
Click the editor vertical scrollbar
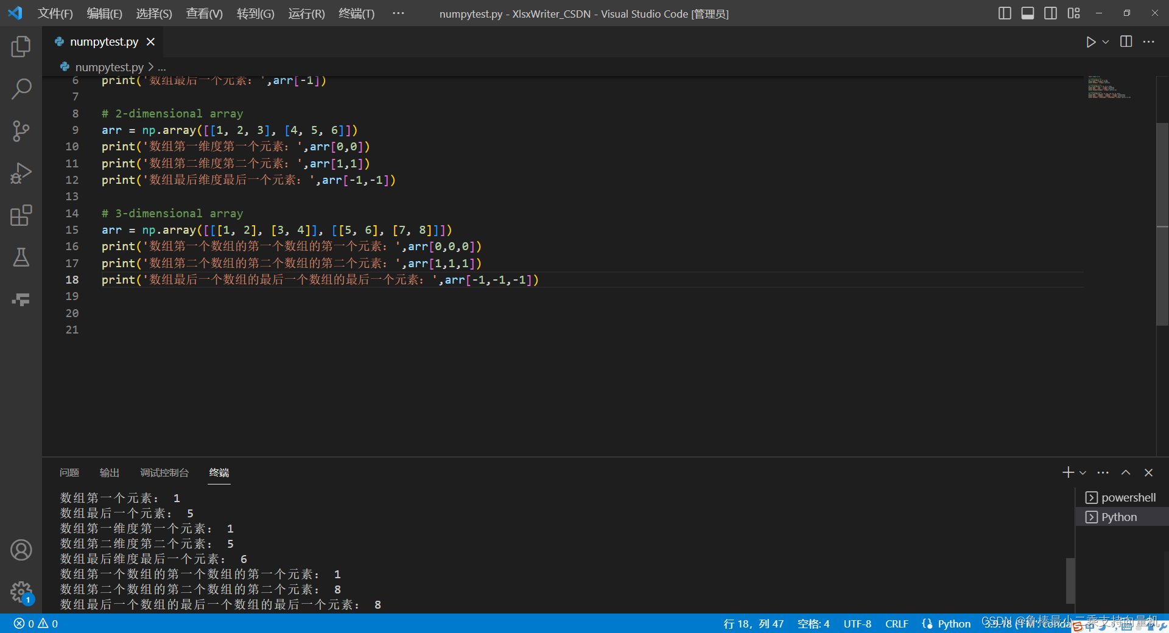click(1162, 224)
